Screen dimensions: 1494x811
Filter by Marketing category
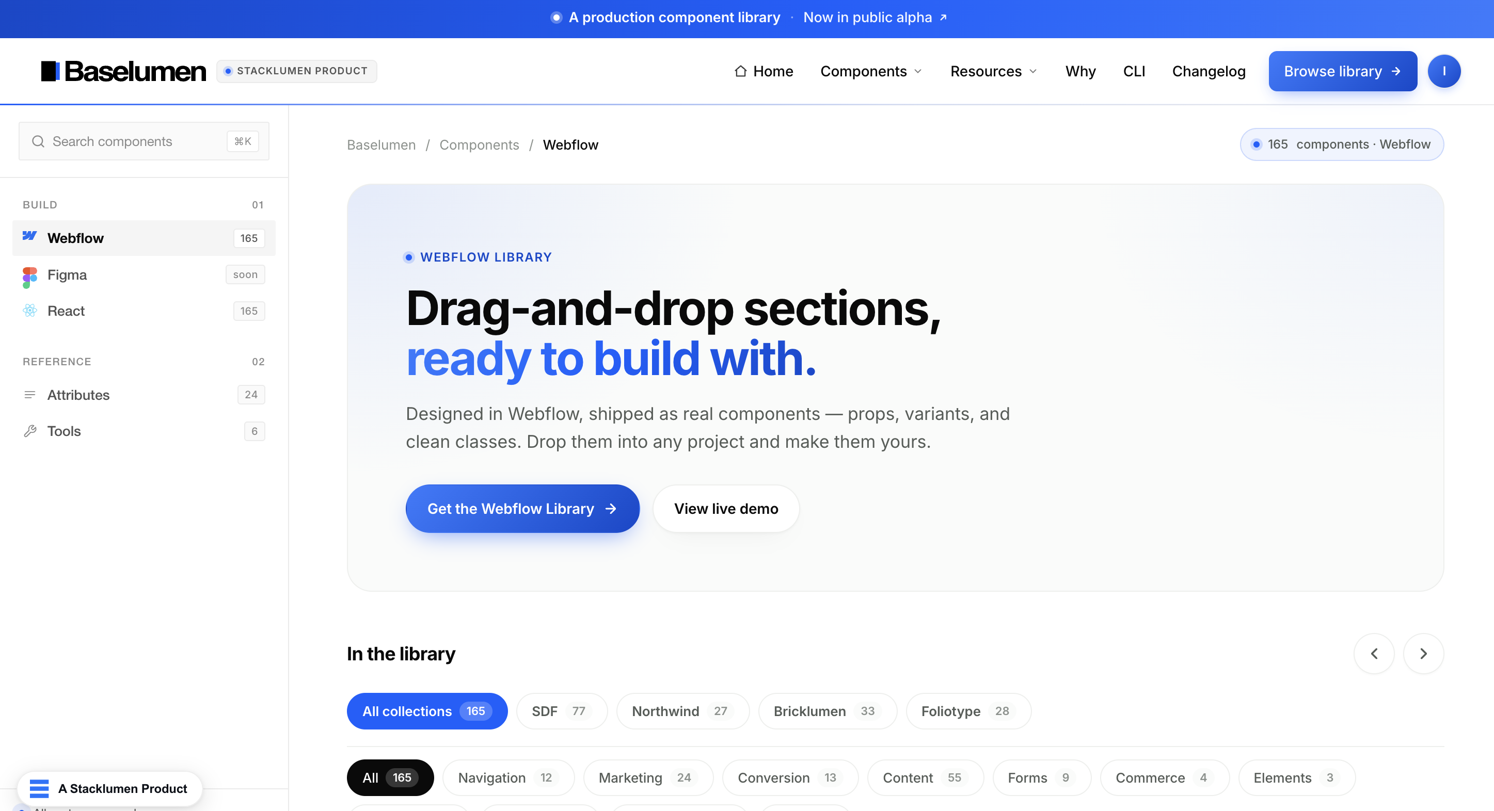pos(648,777)
